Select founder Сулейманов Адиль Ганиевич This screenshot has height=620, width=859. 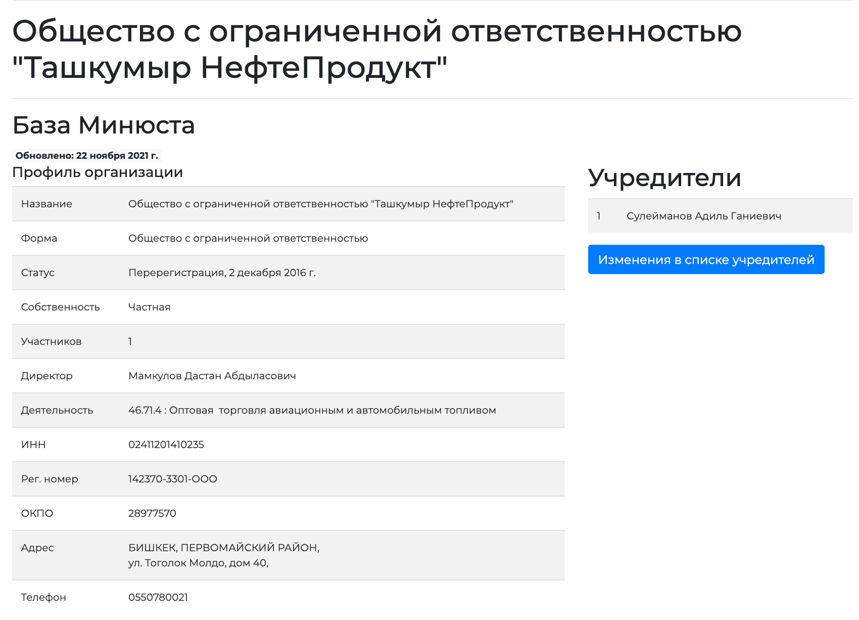703,216
